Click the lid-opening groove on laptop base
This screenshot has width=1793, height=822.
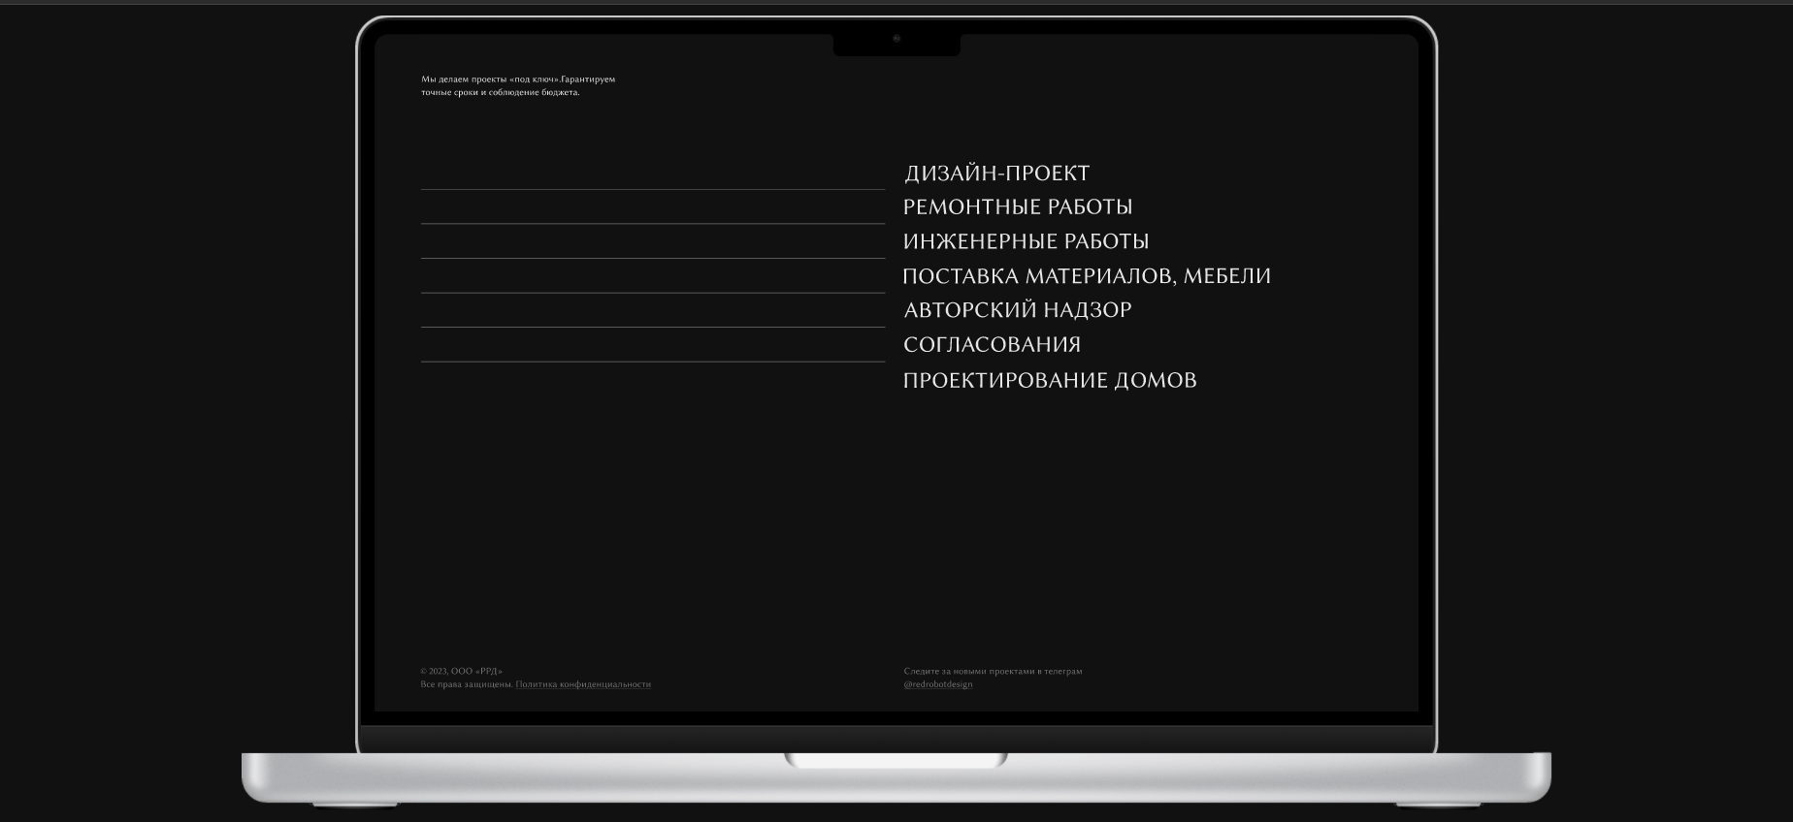point(896,760)
